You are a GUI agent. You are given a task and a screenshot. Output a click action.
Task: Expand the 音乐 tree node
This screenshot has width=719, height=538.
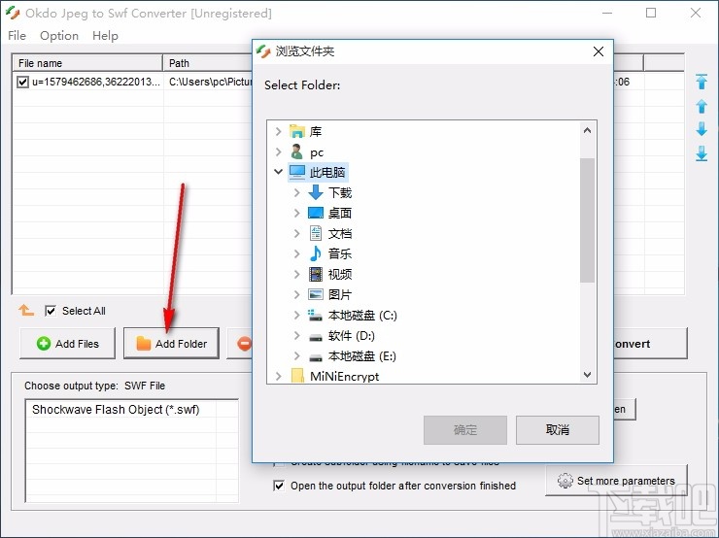pyautogui.click(x=296, y=253)
